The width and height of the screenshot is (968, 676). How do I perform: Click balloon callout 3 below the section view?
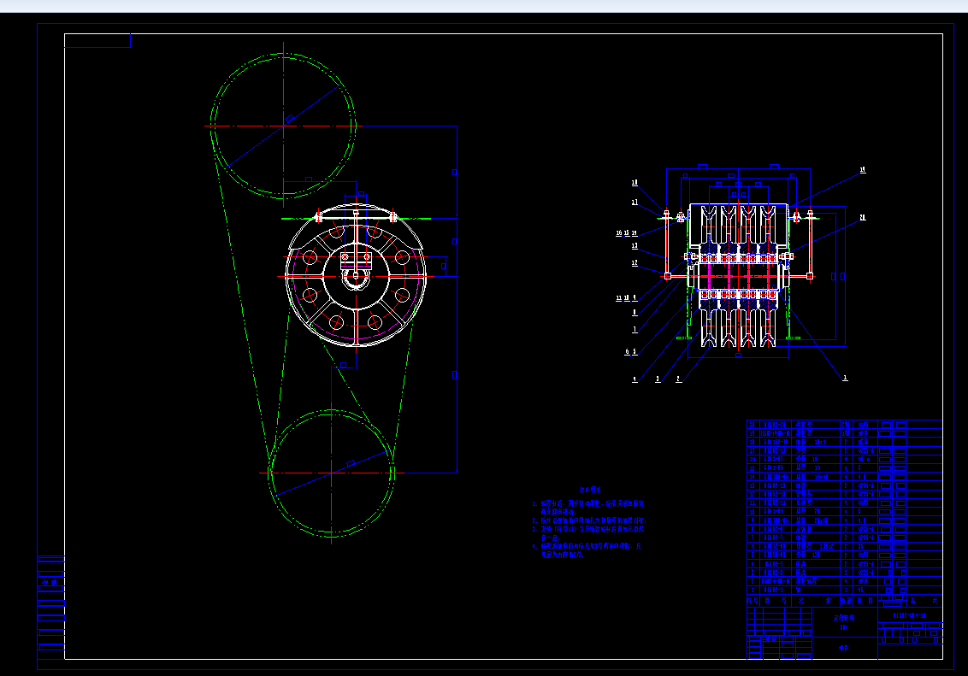(x=658, y=379)
